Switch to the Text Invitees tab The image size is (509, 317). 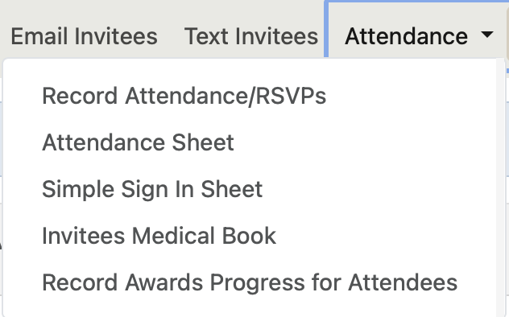(x=251, y=36)
